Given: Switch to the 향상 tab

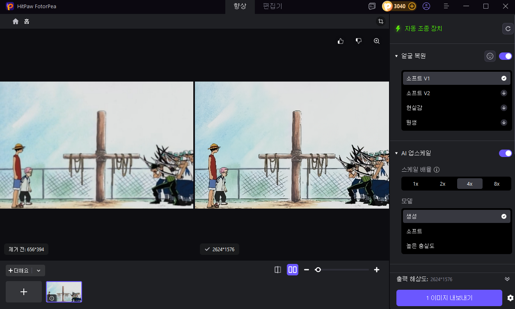Looking at the screenshot, I should pos(240,7).
